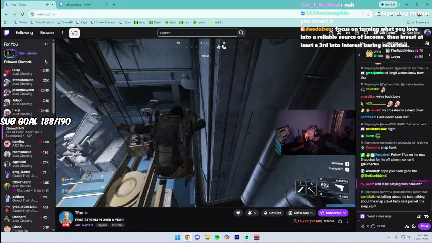
Task: Open chat settings gear icon
Action: pyautogui.click(x=414, y=226)
